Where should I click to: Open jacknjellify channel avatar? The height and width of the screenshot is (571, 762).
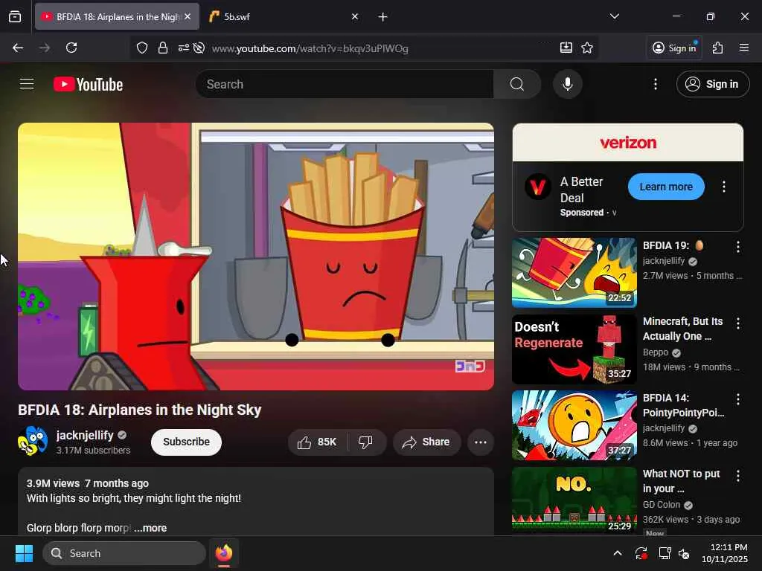click(33, 441)
